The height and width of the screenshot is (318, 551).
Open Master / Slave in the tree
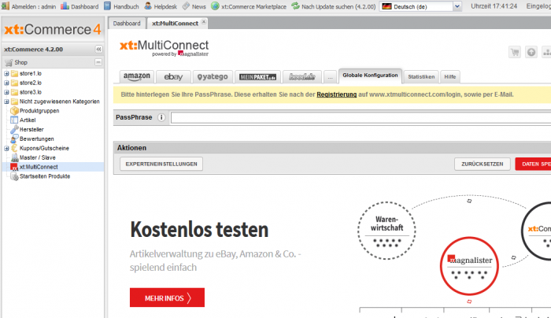pyautogui.click(x=33, y=157)
